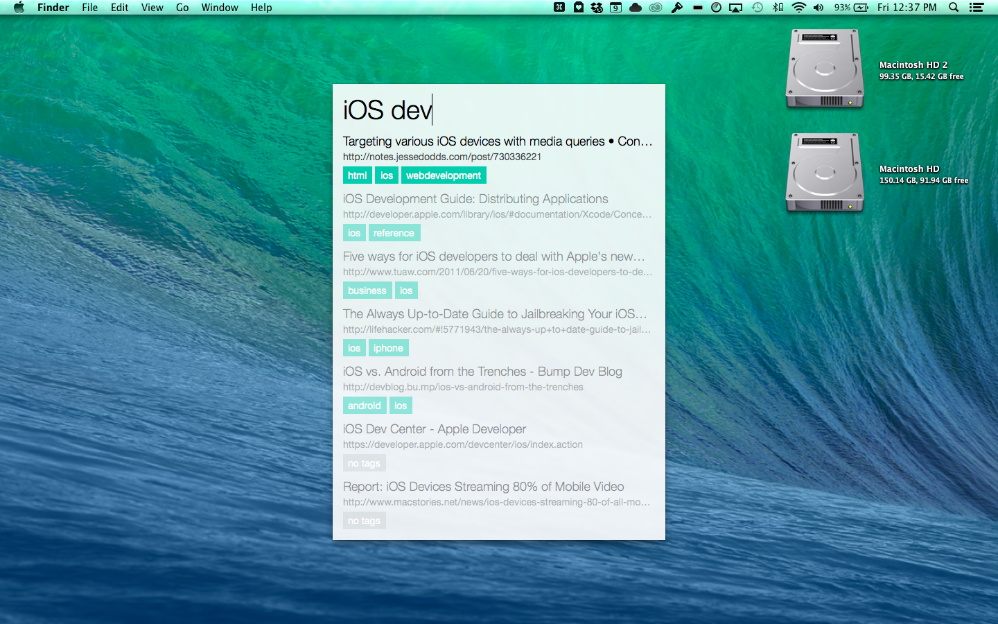Image resolution: width=998 pixels, height=624 pixels.
Task: Select the Macintosh HD 2 label text
Action: 913,64
